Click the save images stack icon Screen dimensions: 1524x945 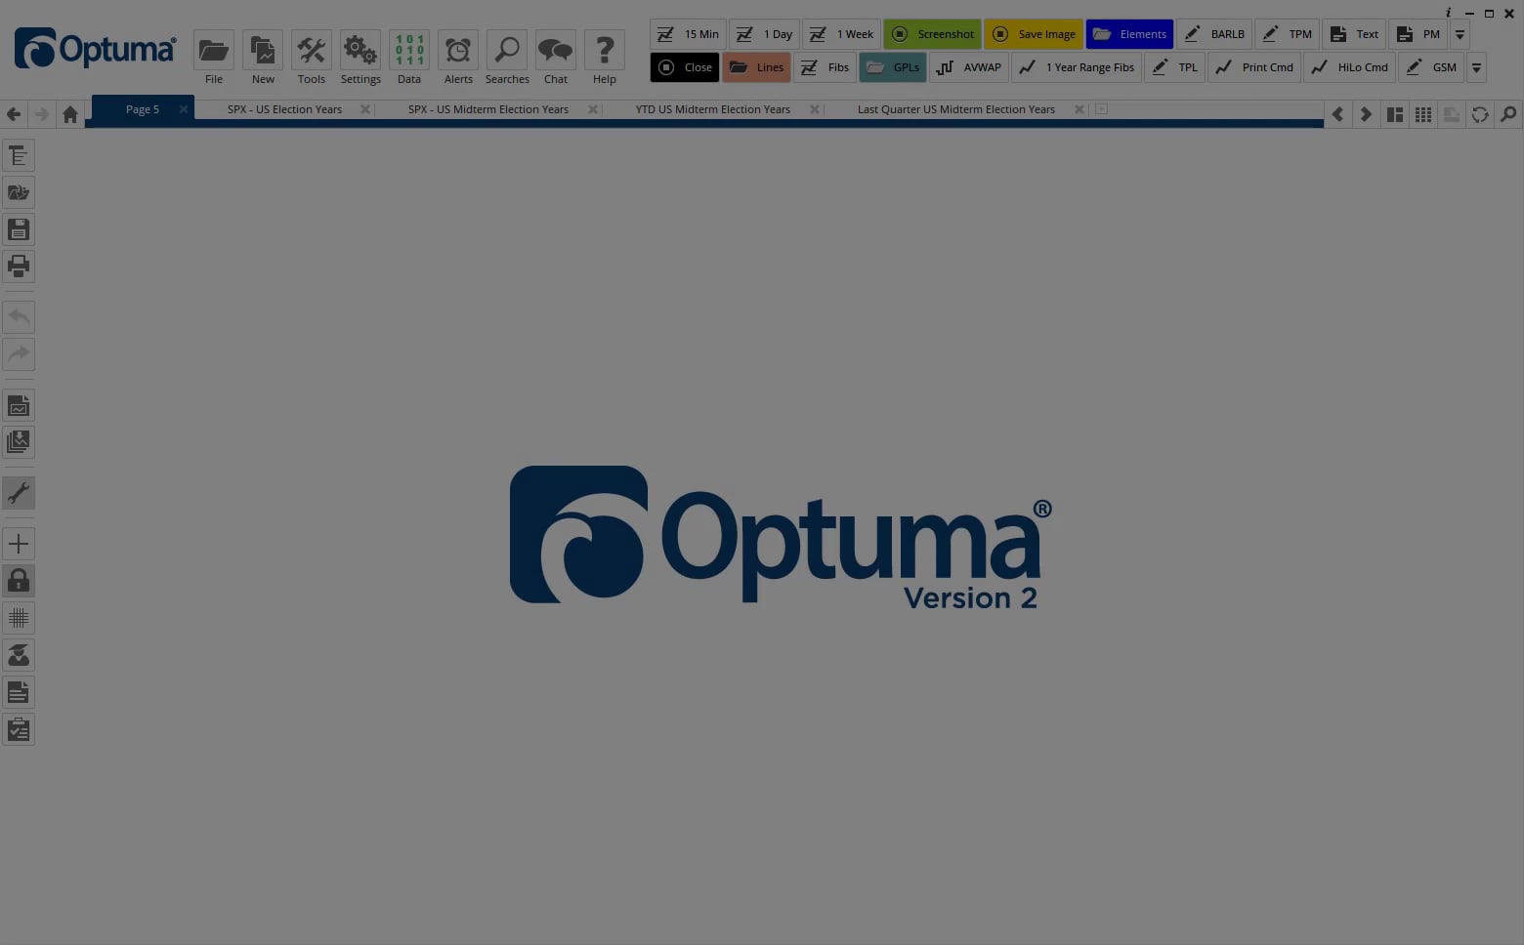coord(19,442)
